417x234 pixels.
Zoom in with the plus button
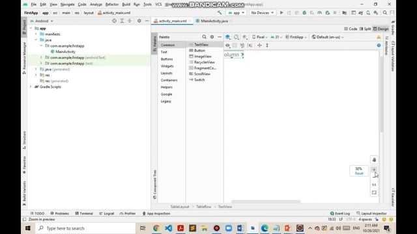[374, 170]
